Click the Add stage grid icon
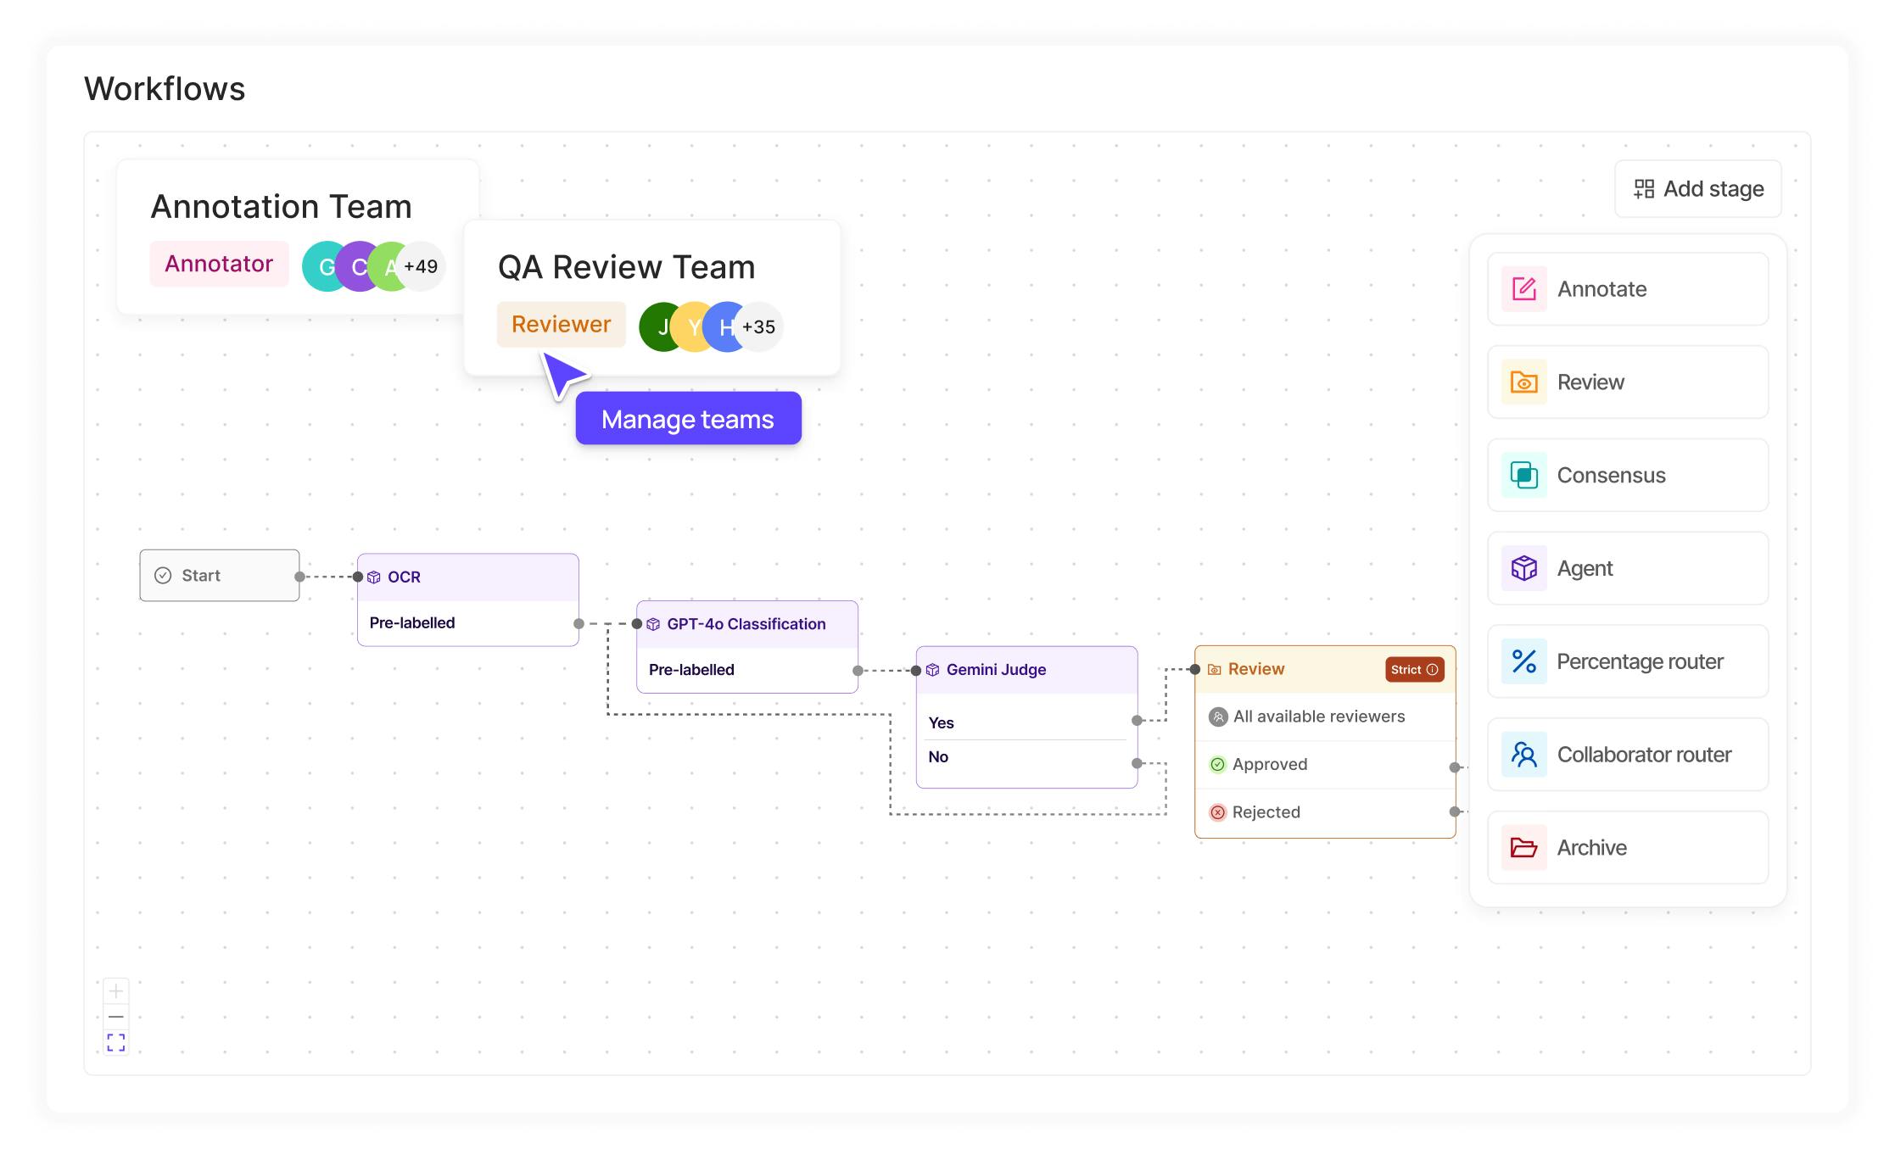1895x1160 pixels. pyautogui.click(x=1644, y=189)
